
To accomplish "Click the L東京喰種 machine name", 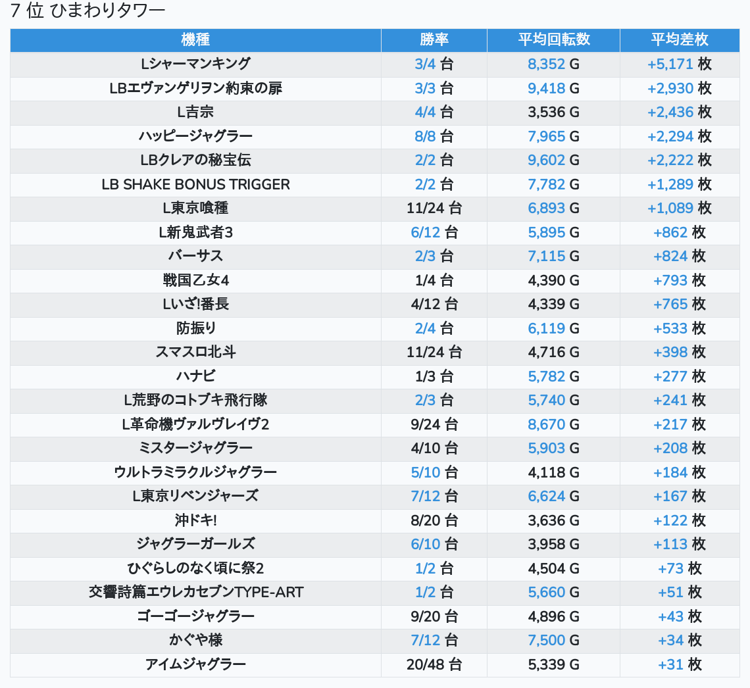I will tap(195, 208).
